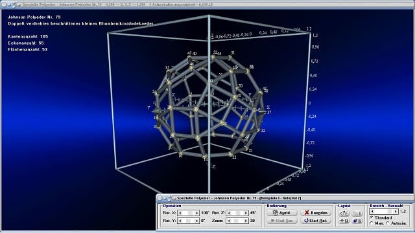
Task: Click the Layout 'S' icon button
Action: point(357,220)
